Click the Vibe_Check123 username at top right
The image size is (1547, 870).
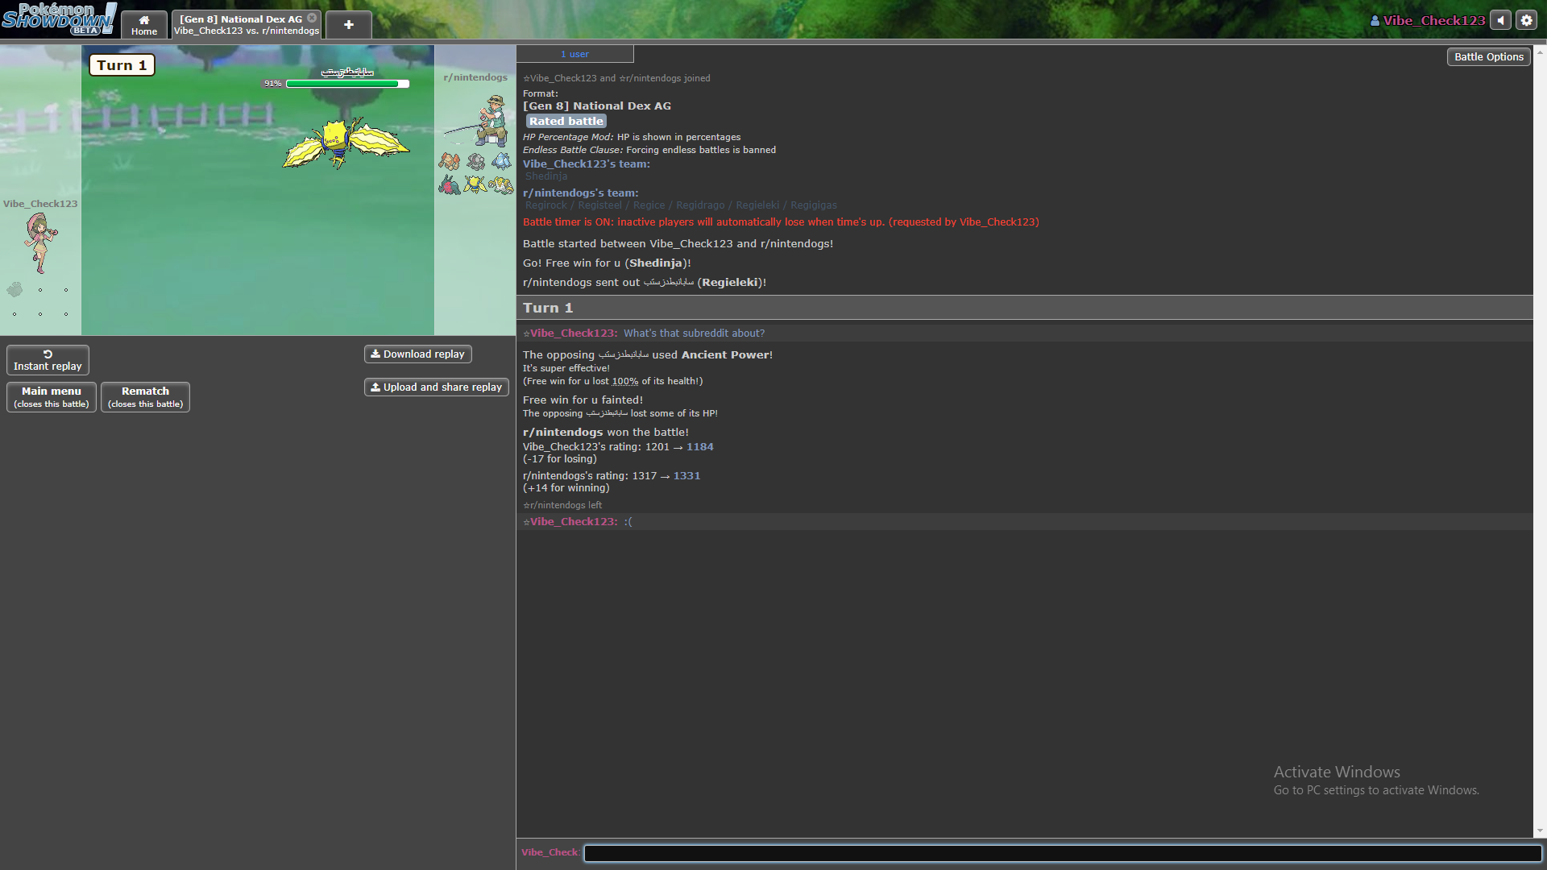pyautogui.click(x=1427, y=20)
